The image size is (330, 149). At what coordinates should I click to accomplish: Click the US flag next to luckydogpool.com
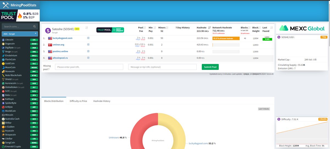[x=50, y=38]
